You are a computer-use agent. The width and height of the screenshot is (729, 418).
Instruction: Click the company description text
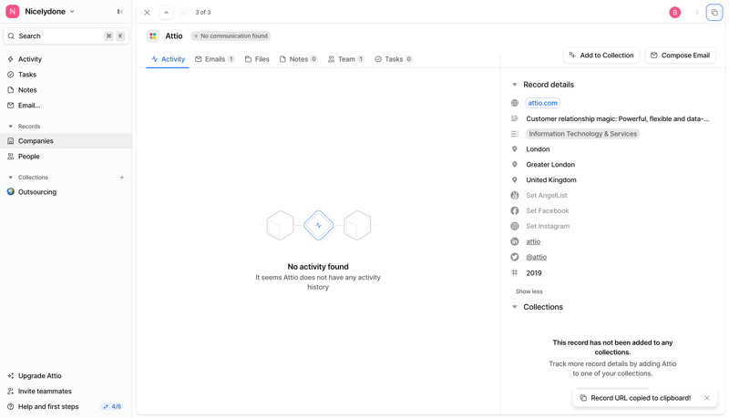point(618,119)
